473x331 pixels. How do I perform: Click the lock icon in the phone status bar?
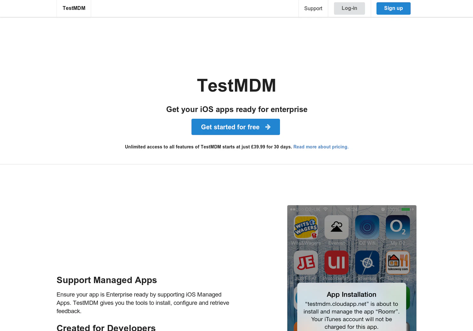coord(383,209)
